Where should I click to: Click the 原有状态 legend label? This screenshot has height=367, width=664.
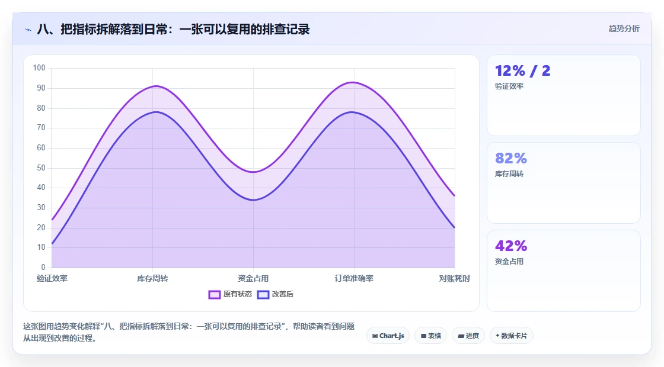point(238,294)
